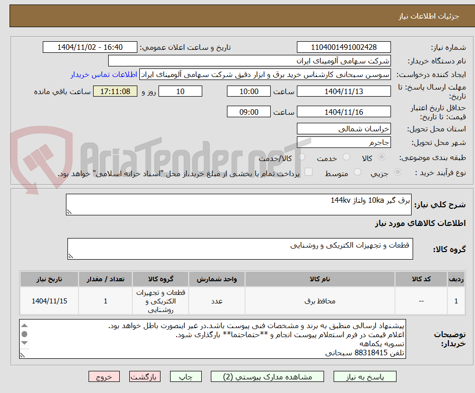Click the buyer notes scrollbar thumb

[25, 334]
